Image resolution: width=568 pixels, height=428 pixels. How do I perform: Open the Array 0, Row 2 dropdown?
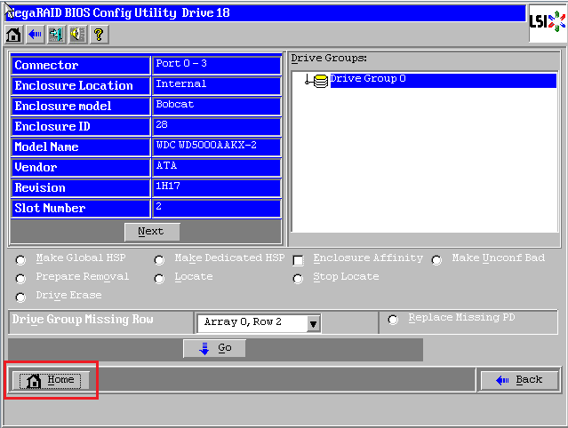coord(313,324)
